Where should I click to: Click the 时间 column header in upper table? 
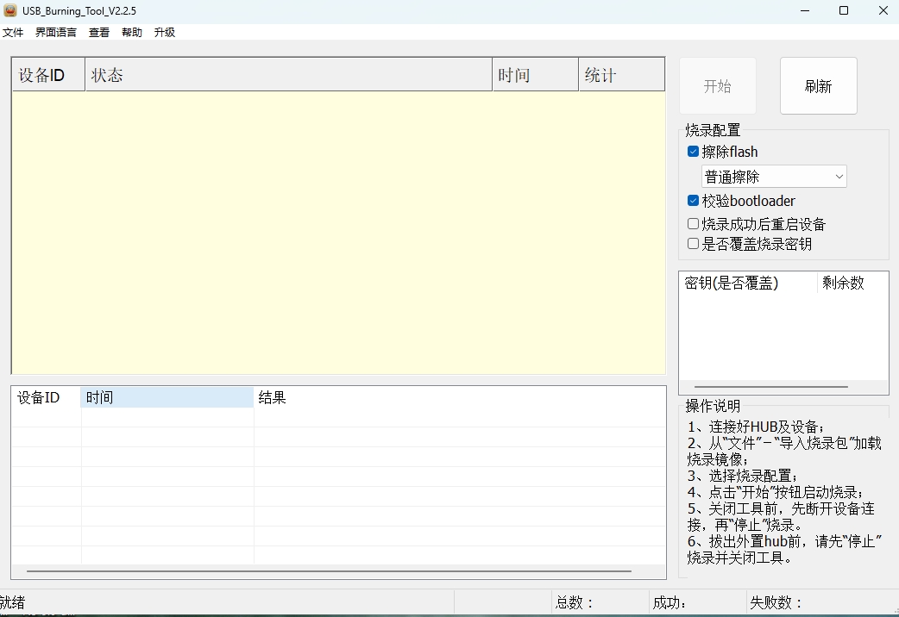point(535,75)
